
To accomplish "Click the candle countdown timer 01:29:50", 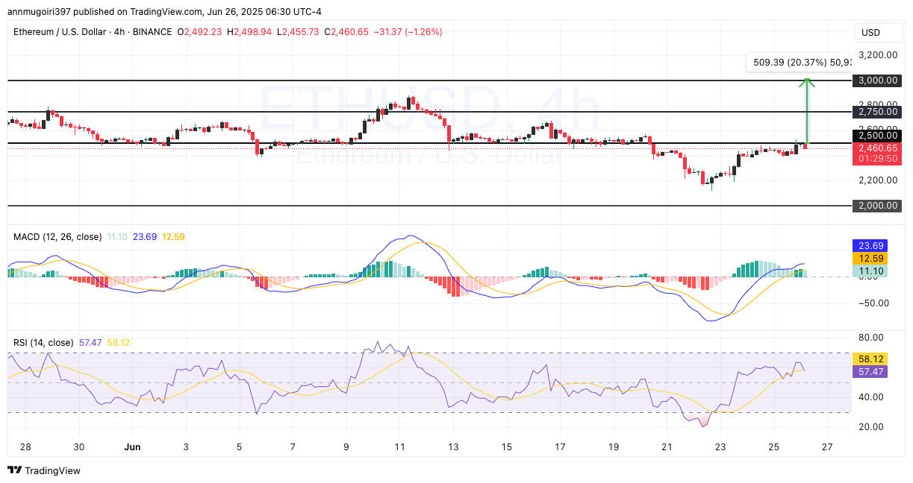I will click(x=876, y=160).
